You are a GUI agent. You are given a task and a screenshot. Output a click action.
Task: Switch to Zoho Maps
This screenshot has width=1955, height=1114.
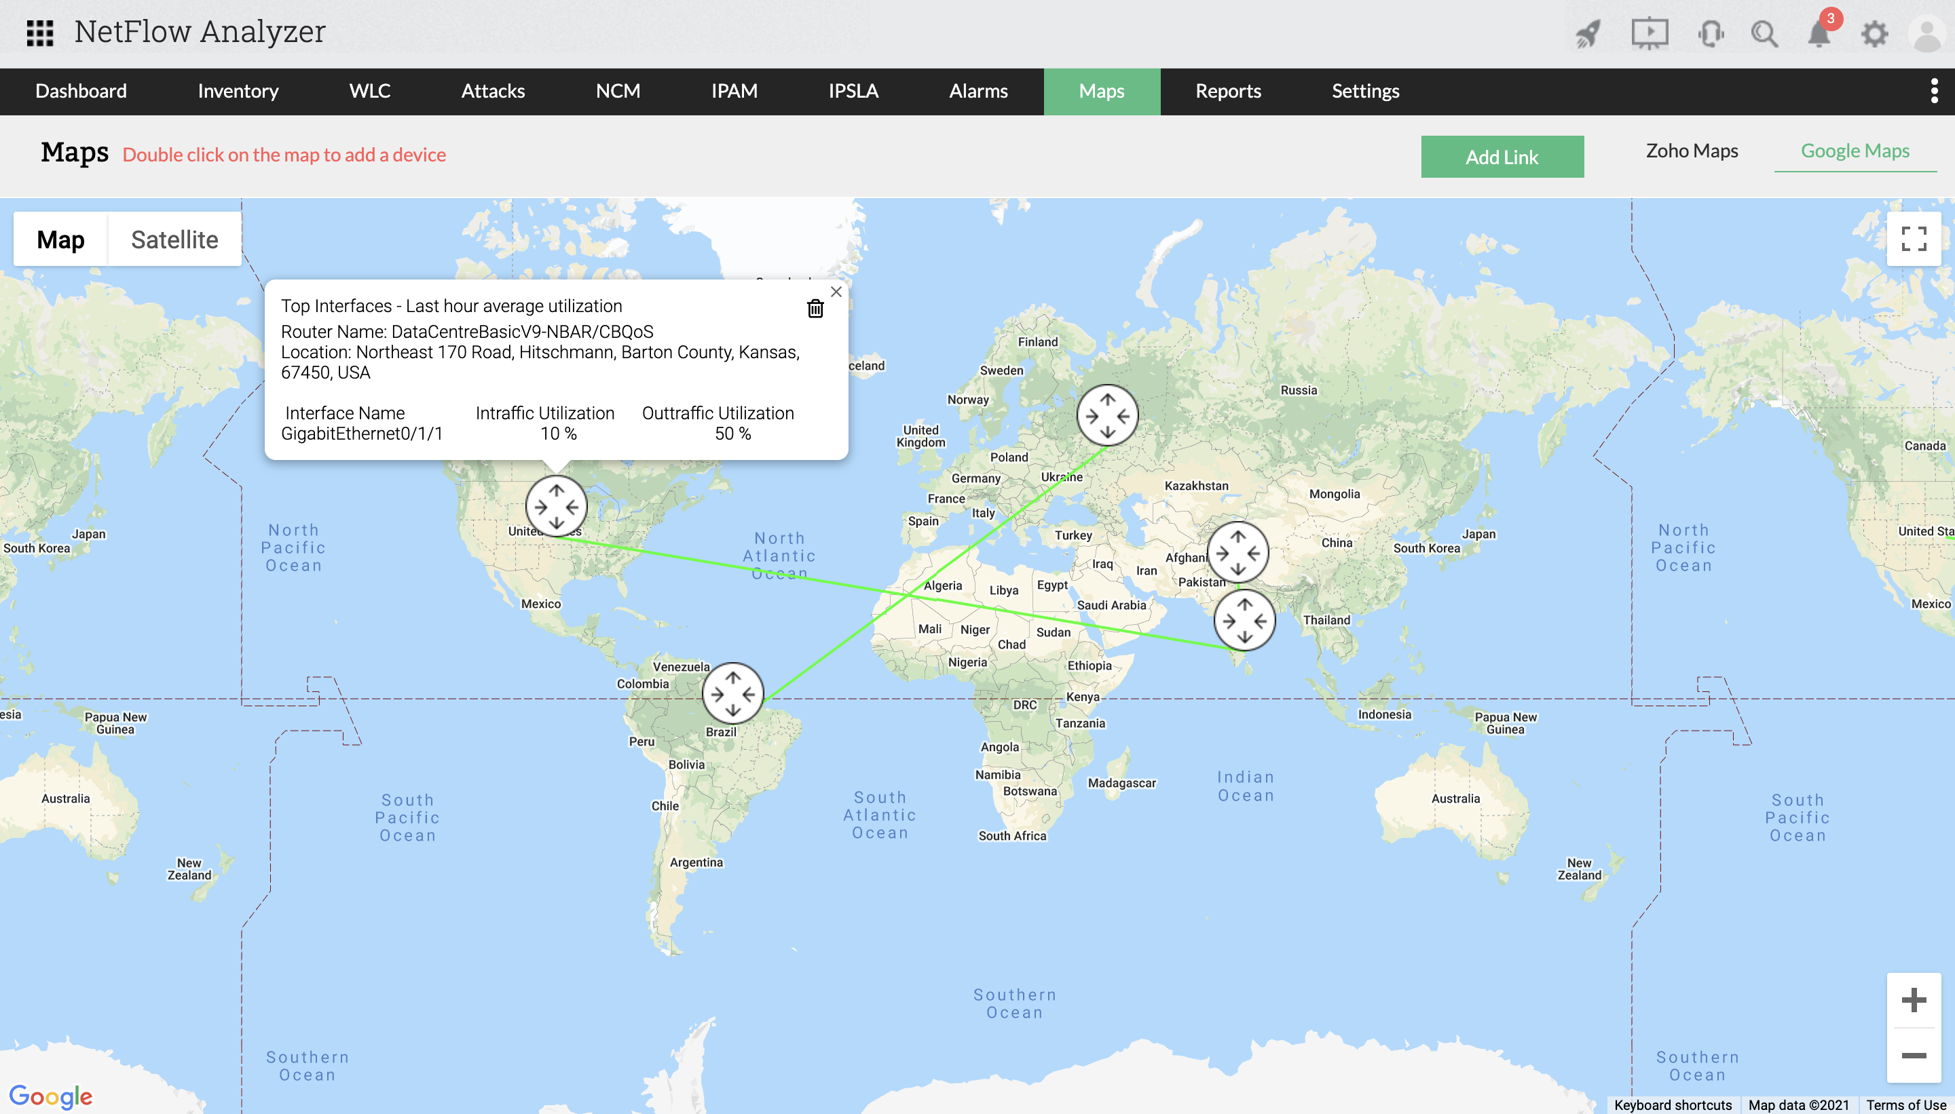click(1691, 151)
